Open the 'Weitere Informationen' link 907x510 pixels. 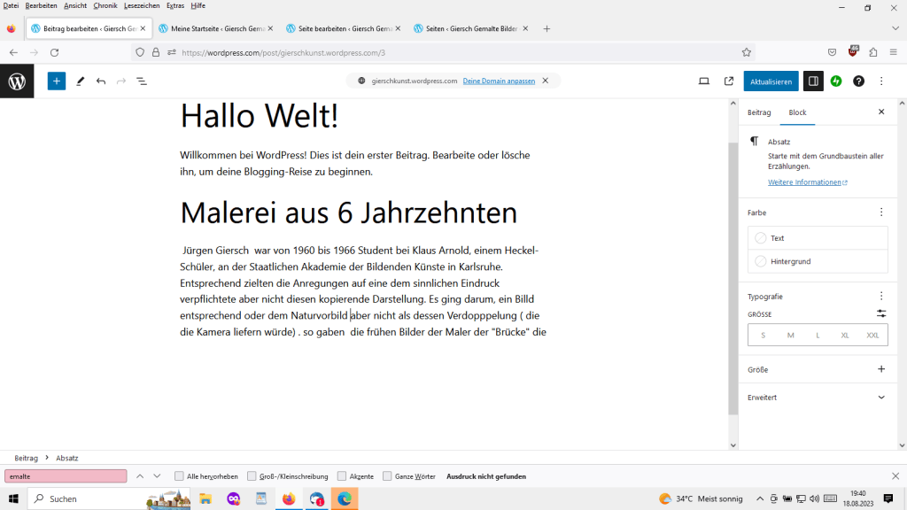click(806, 182)
